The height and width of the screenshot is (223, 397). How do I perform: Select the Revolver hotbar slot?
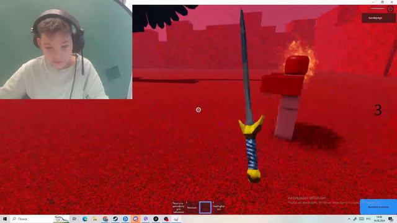click(192, 208)
